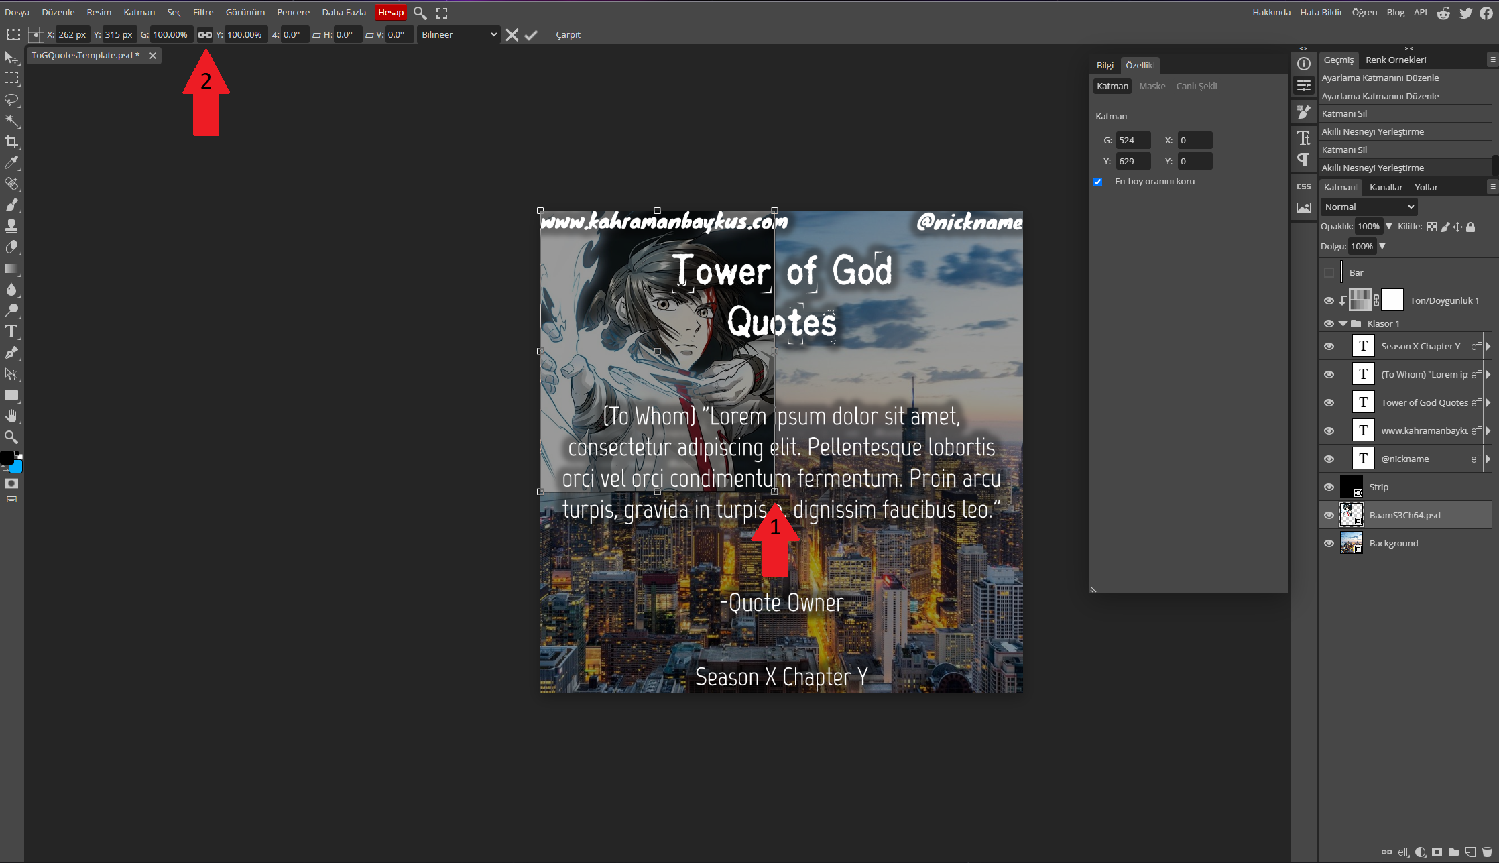Select the Zoom tool
Image resolution: width=1499 pixels, height=863 pixels.
[11, 437]
